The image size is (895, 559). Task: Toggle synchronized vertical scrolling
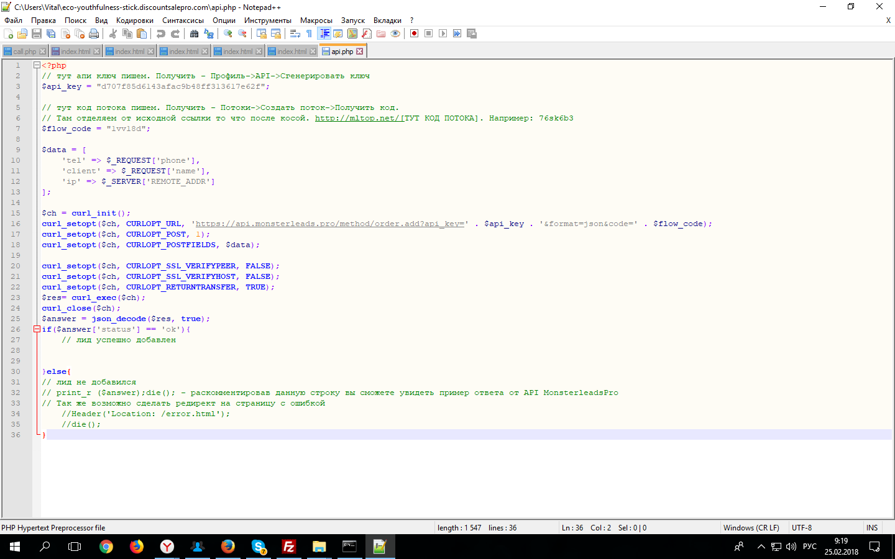coord(262,34)
